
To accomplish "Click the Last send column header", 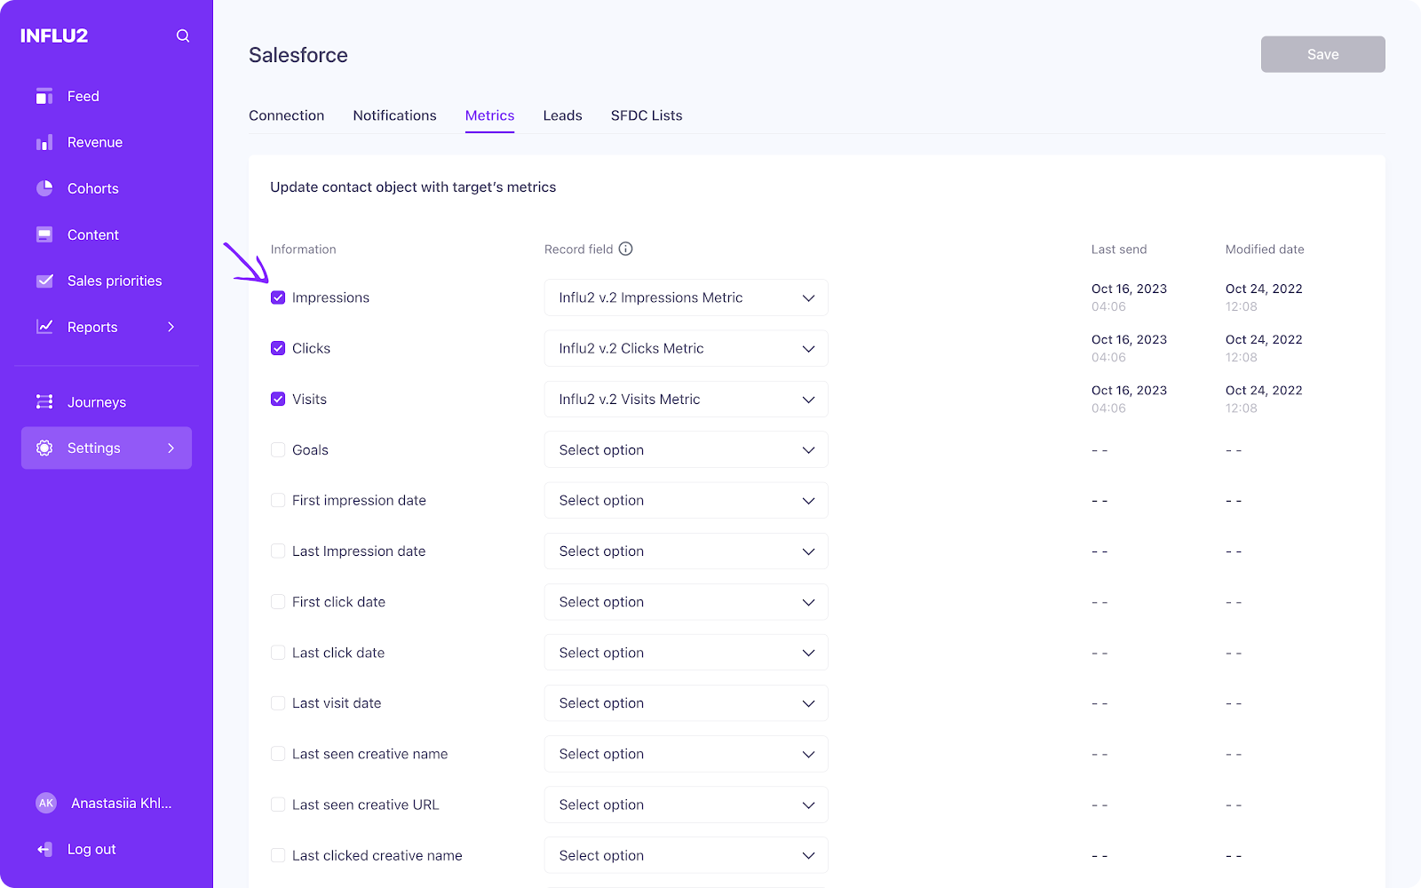I will click(1119, 250).
